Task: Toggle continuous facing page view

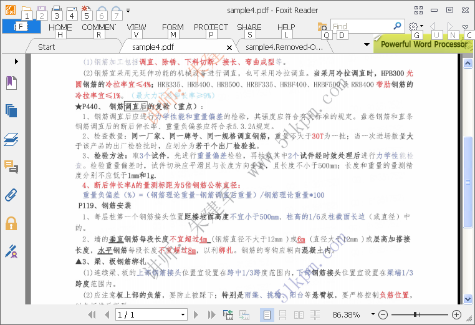Action: [x=315, y=315]
